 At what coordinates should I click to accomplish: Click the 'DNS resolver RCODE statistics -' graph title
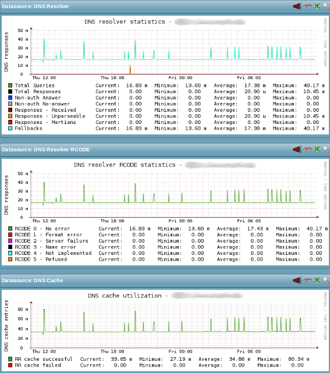(128, 165)
